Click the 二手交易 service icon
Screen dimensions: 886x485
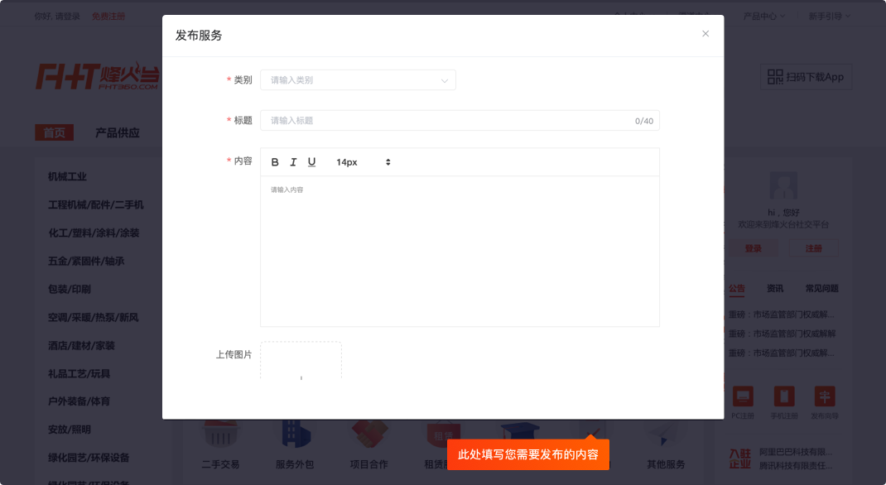tap(220, 436)
